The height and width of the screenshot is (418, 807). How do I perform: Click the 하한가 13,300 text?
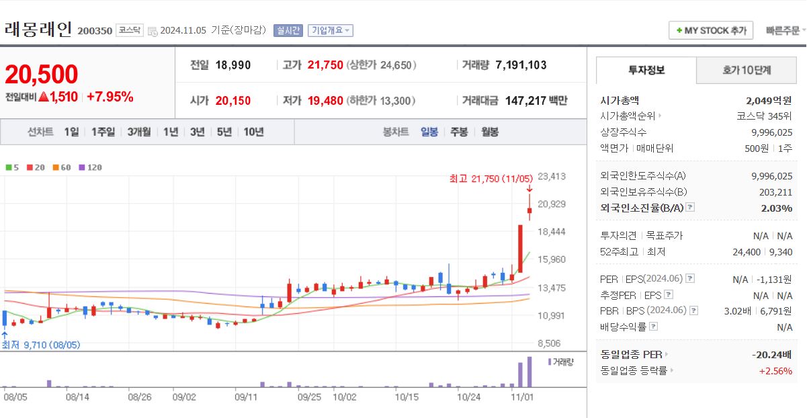pos(381,101)
